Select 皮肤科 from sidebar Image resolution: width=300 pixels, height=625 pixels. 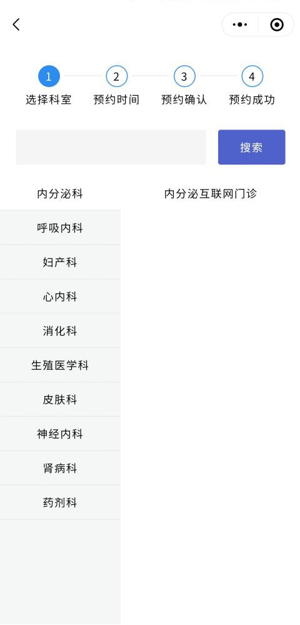point(60,399)
